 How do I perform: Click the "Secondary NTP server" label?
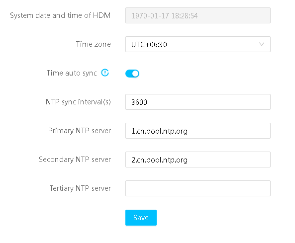point(75,160)
